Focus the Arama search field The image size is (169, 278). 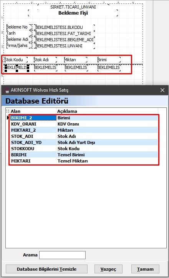pyautogui.click(x=62, y=255)
